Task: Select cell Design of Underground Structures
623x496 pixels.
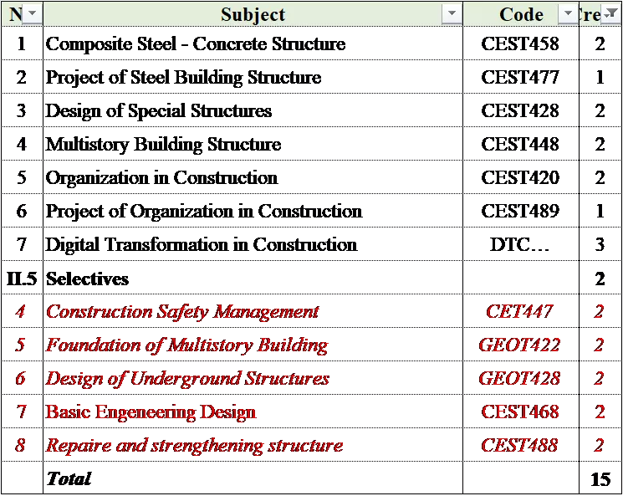Action: (x=253, y=378)
